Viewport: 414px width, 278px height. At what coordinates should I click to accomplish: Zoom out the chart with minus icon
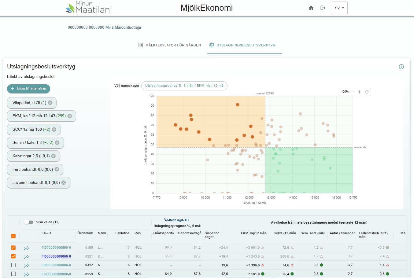click(352, 92)
